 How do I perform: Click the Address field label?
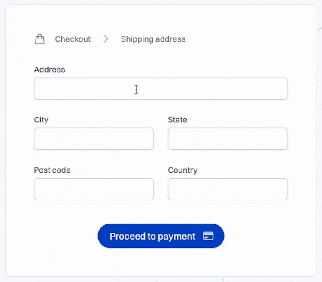tap(49, 70)
